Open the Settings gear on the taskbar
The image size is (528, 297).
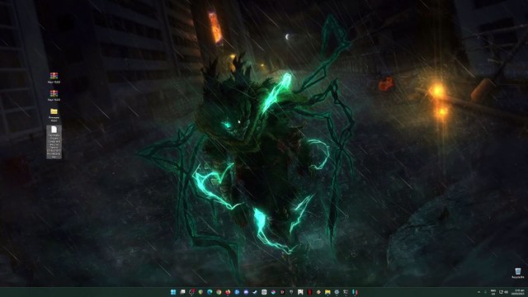(x=337, y=292)
